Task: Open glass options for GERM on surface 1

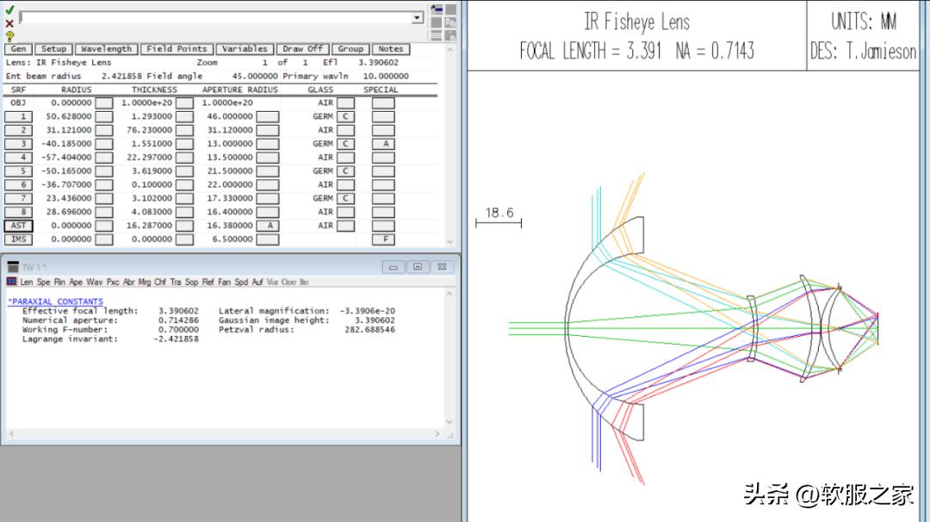Action: click(x=345, y=115)
